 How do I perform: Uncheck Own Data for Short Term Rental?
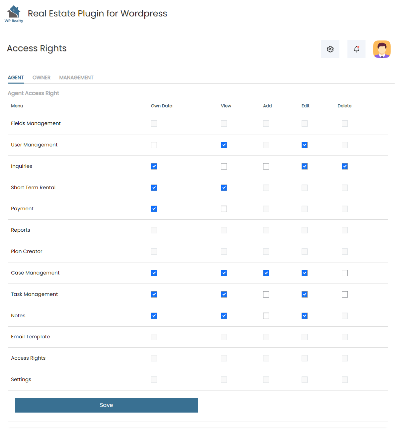(154, 188)
